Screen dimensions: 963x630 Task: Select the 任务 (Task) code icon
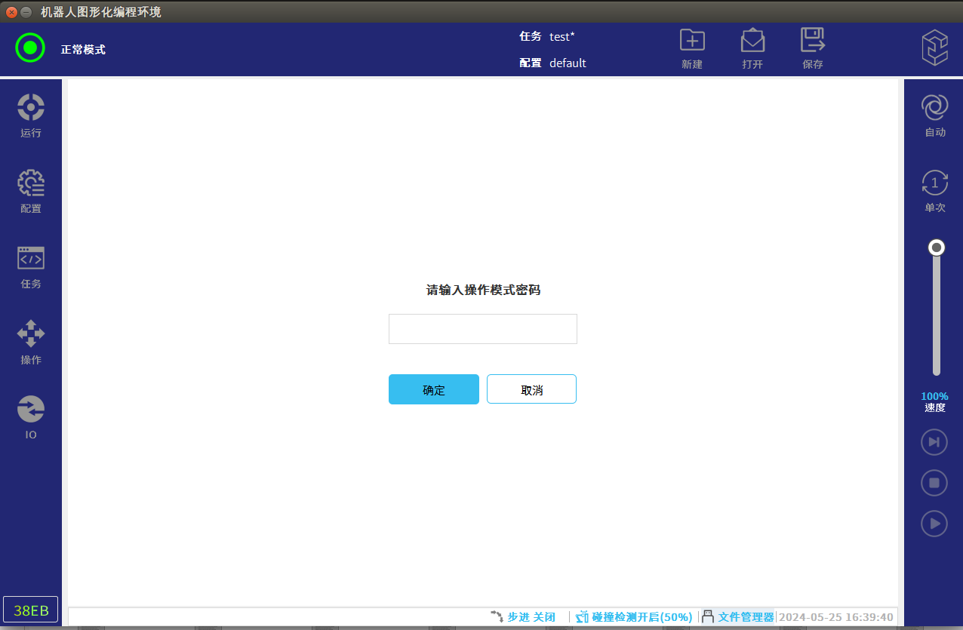point(31,259)
